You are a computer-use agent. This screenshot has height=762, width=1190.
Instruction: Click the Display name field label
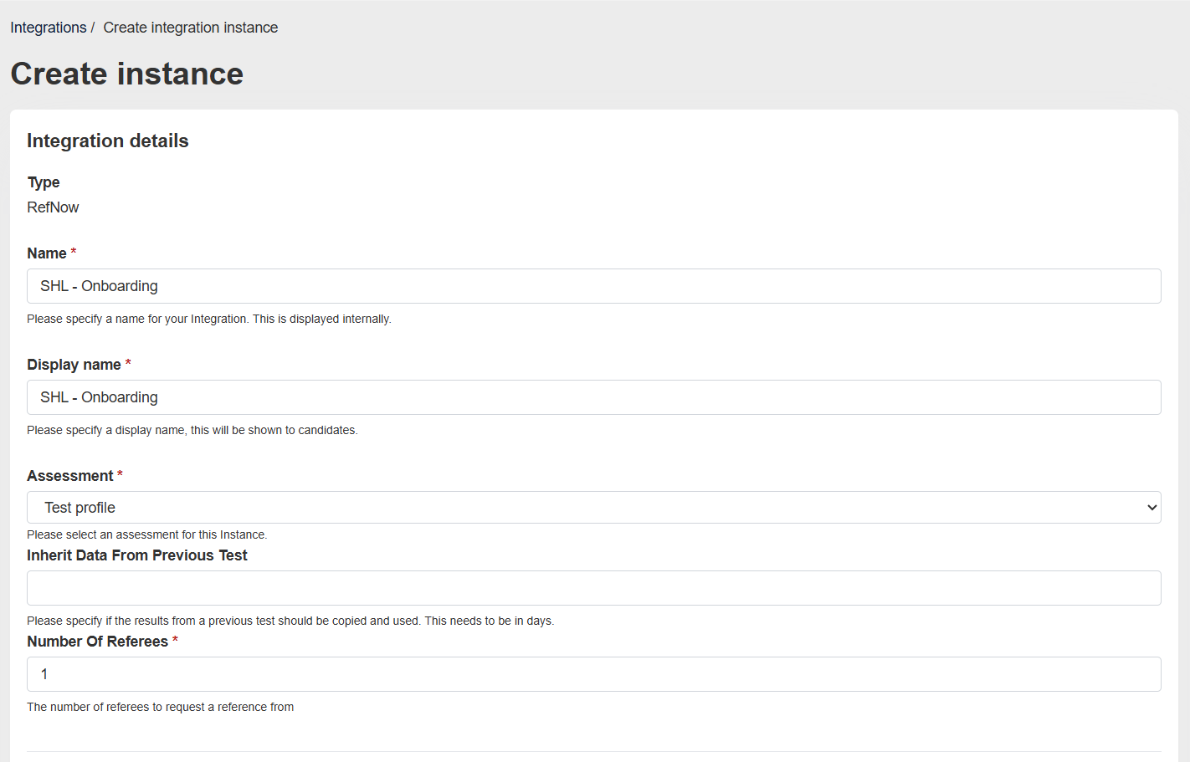point(74,365)
